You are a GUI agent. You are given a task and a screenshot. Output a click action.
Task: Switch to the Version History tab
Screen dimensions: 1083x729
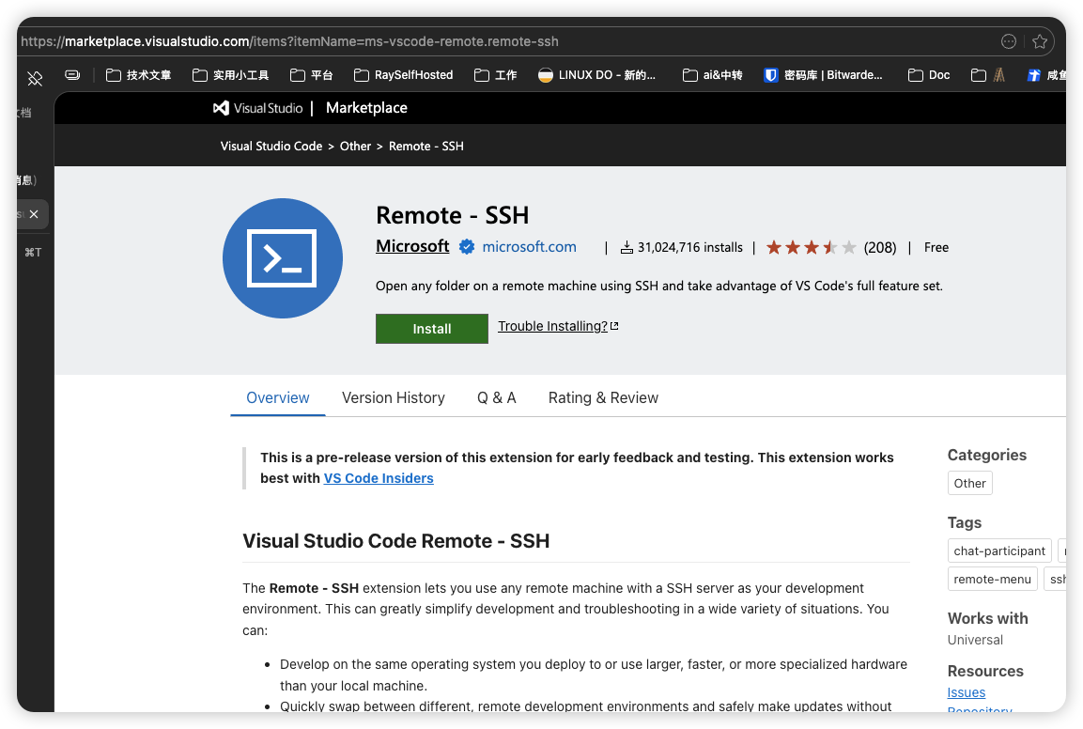[393, 398]
